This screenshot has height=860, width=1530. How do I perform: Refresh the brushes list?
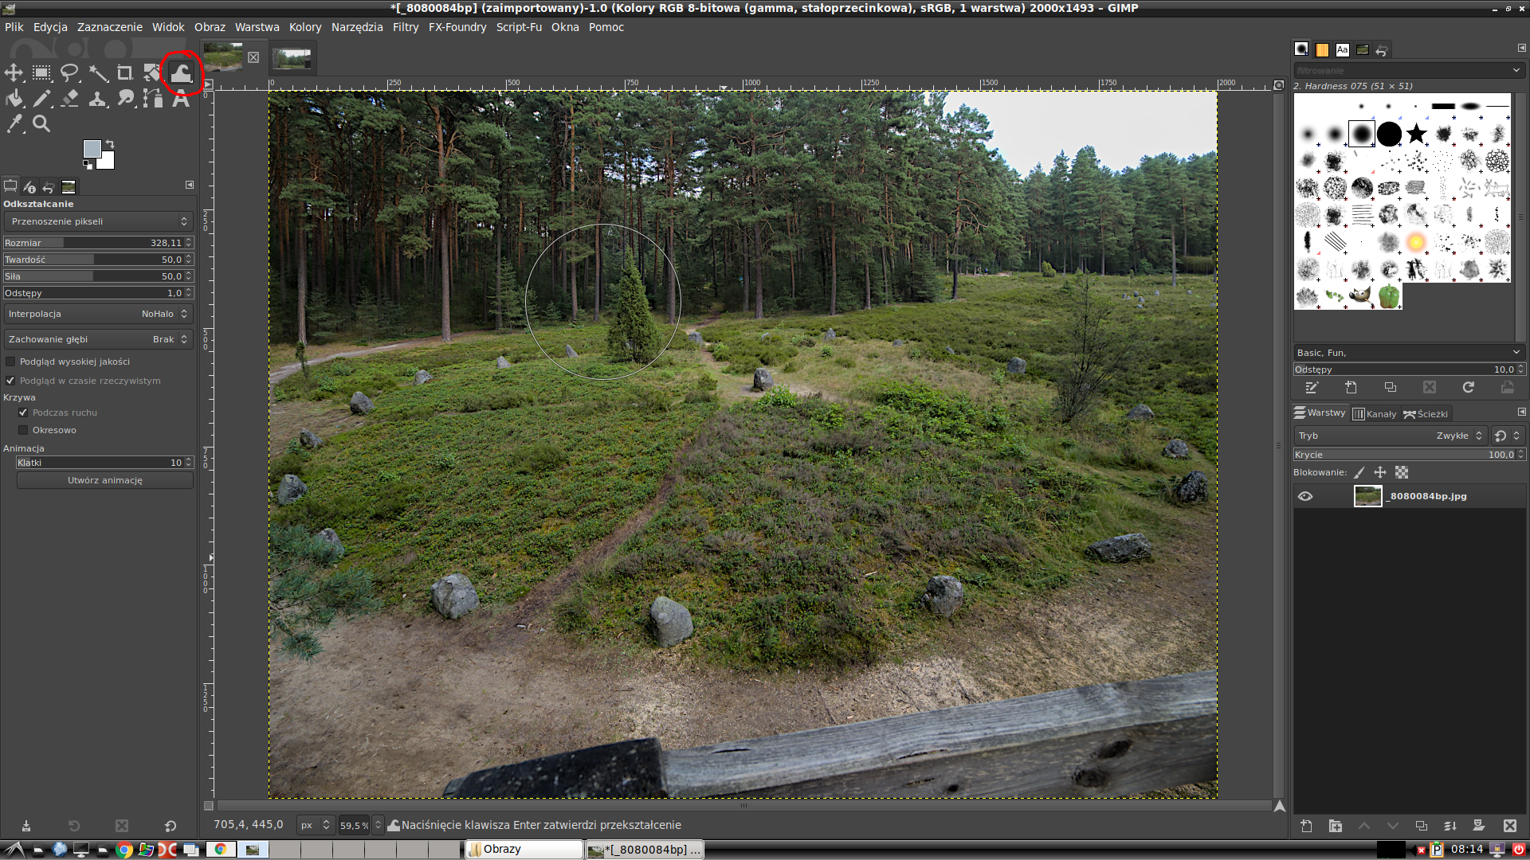point(1469,388)
